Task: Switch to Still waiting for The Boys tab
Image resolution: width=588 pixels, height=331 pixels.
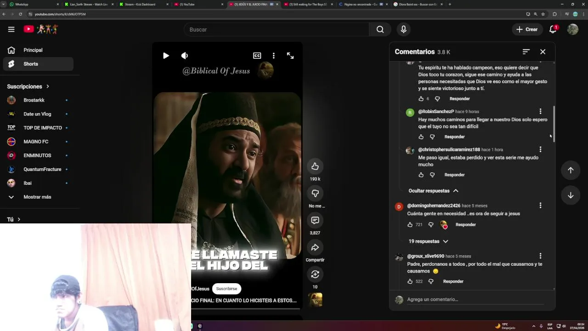Action: pos(307,4)
